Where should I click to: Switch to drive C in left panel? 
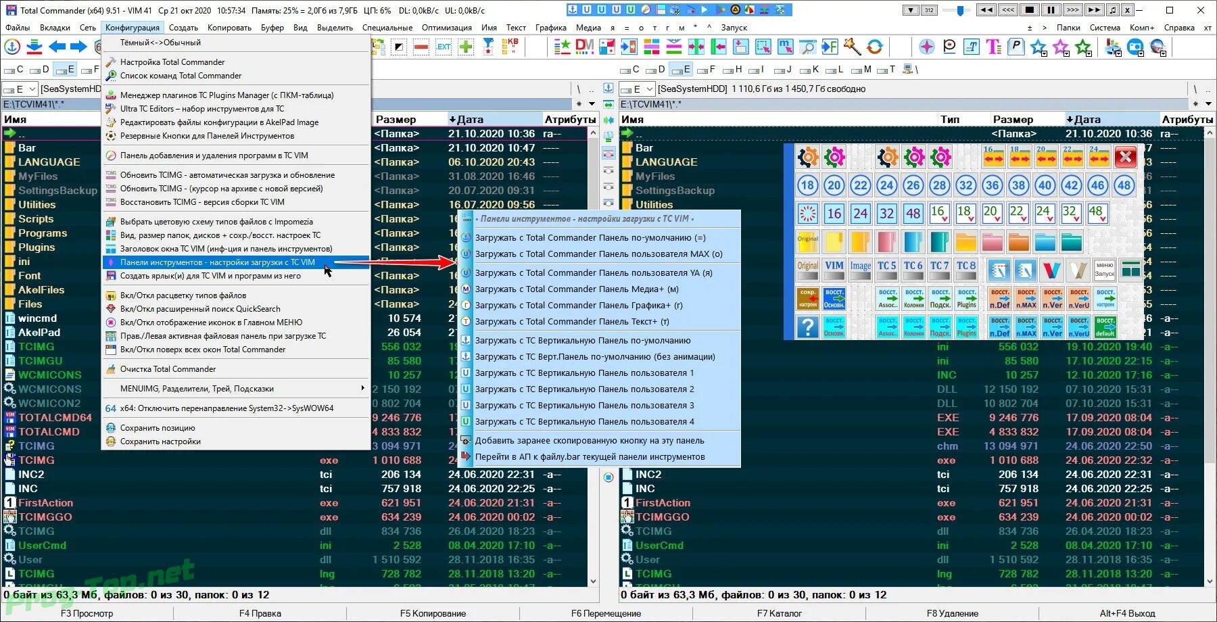[14, 69]
